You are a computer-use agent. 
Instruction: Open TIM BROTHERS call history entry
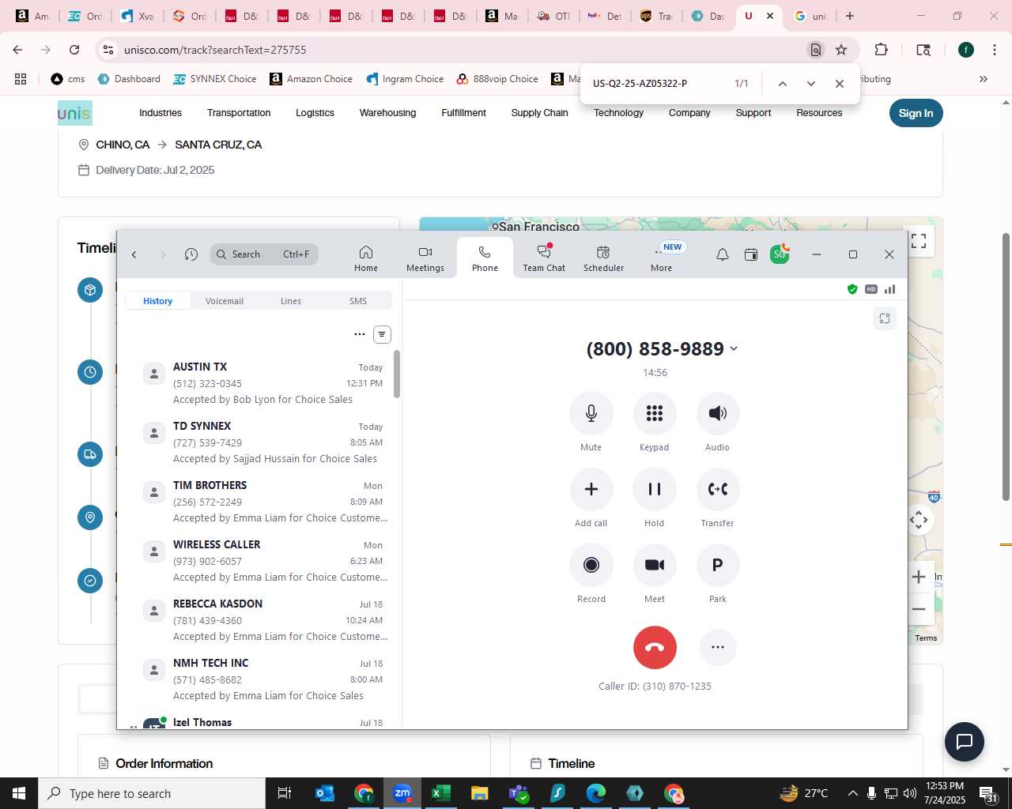click(263, 502)
